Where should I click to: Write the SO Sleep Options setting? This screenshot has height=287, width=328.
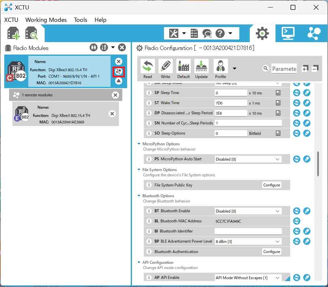[x=307, y=133]
